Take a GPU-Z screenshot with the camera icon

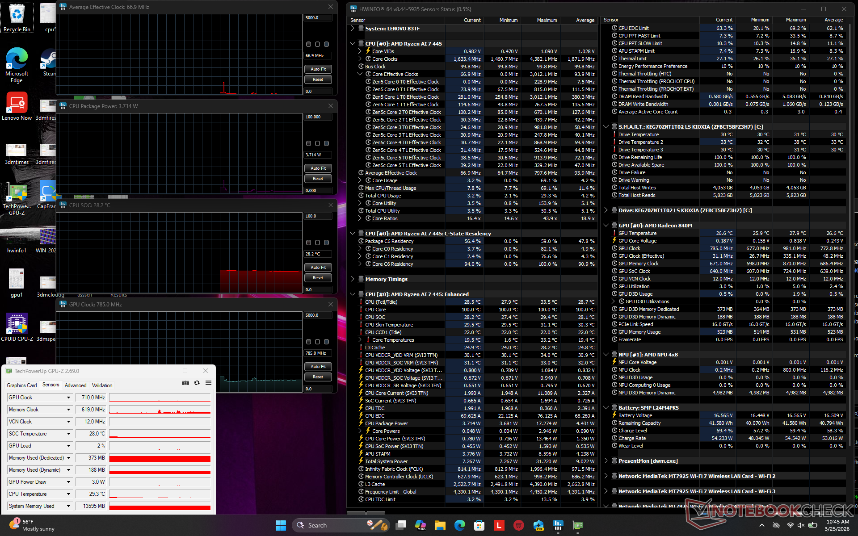[185, 383]
